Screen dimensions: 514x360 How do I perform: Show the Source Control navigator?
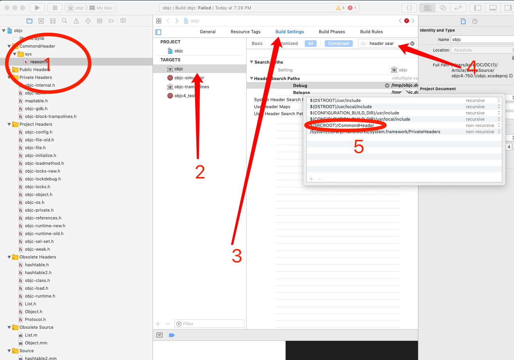(41, 21)
